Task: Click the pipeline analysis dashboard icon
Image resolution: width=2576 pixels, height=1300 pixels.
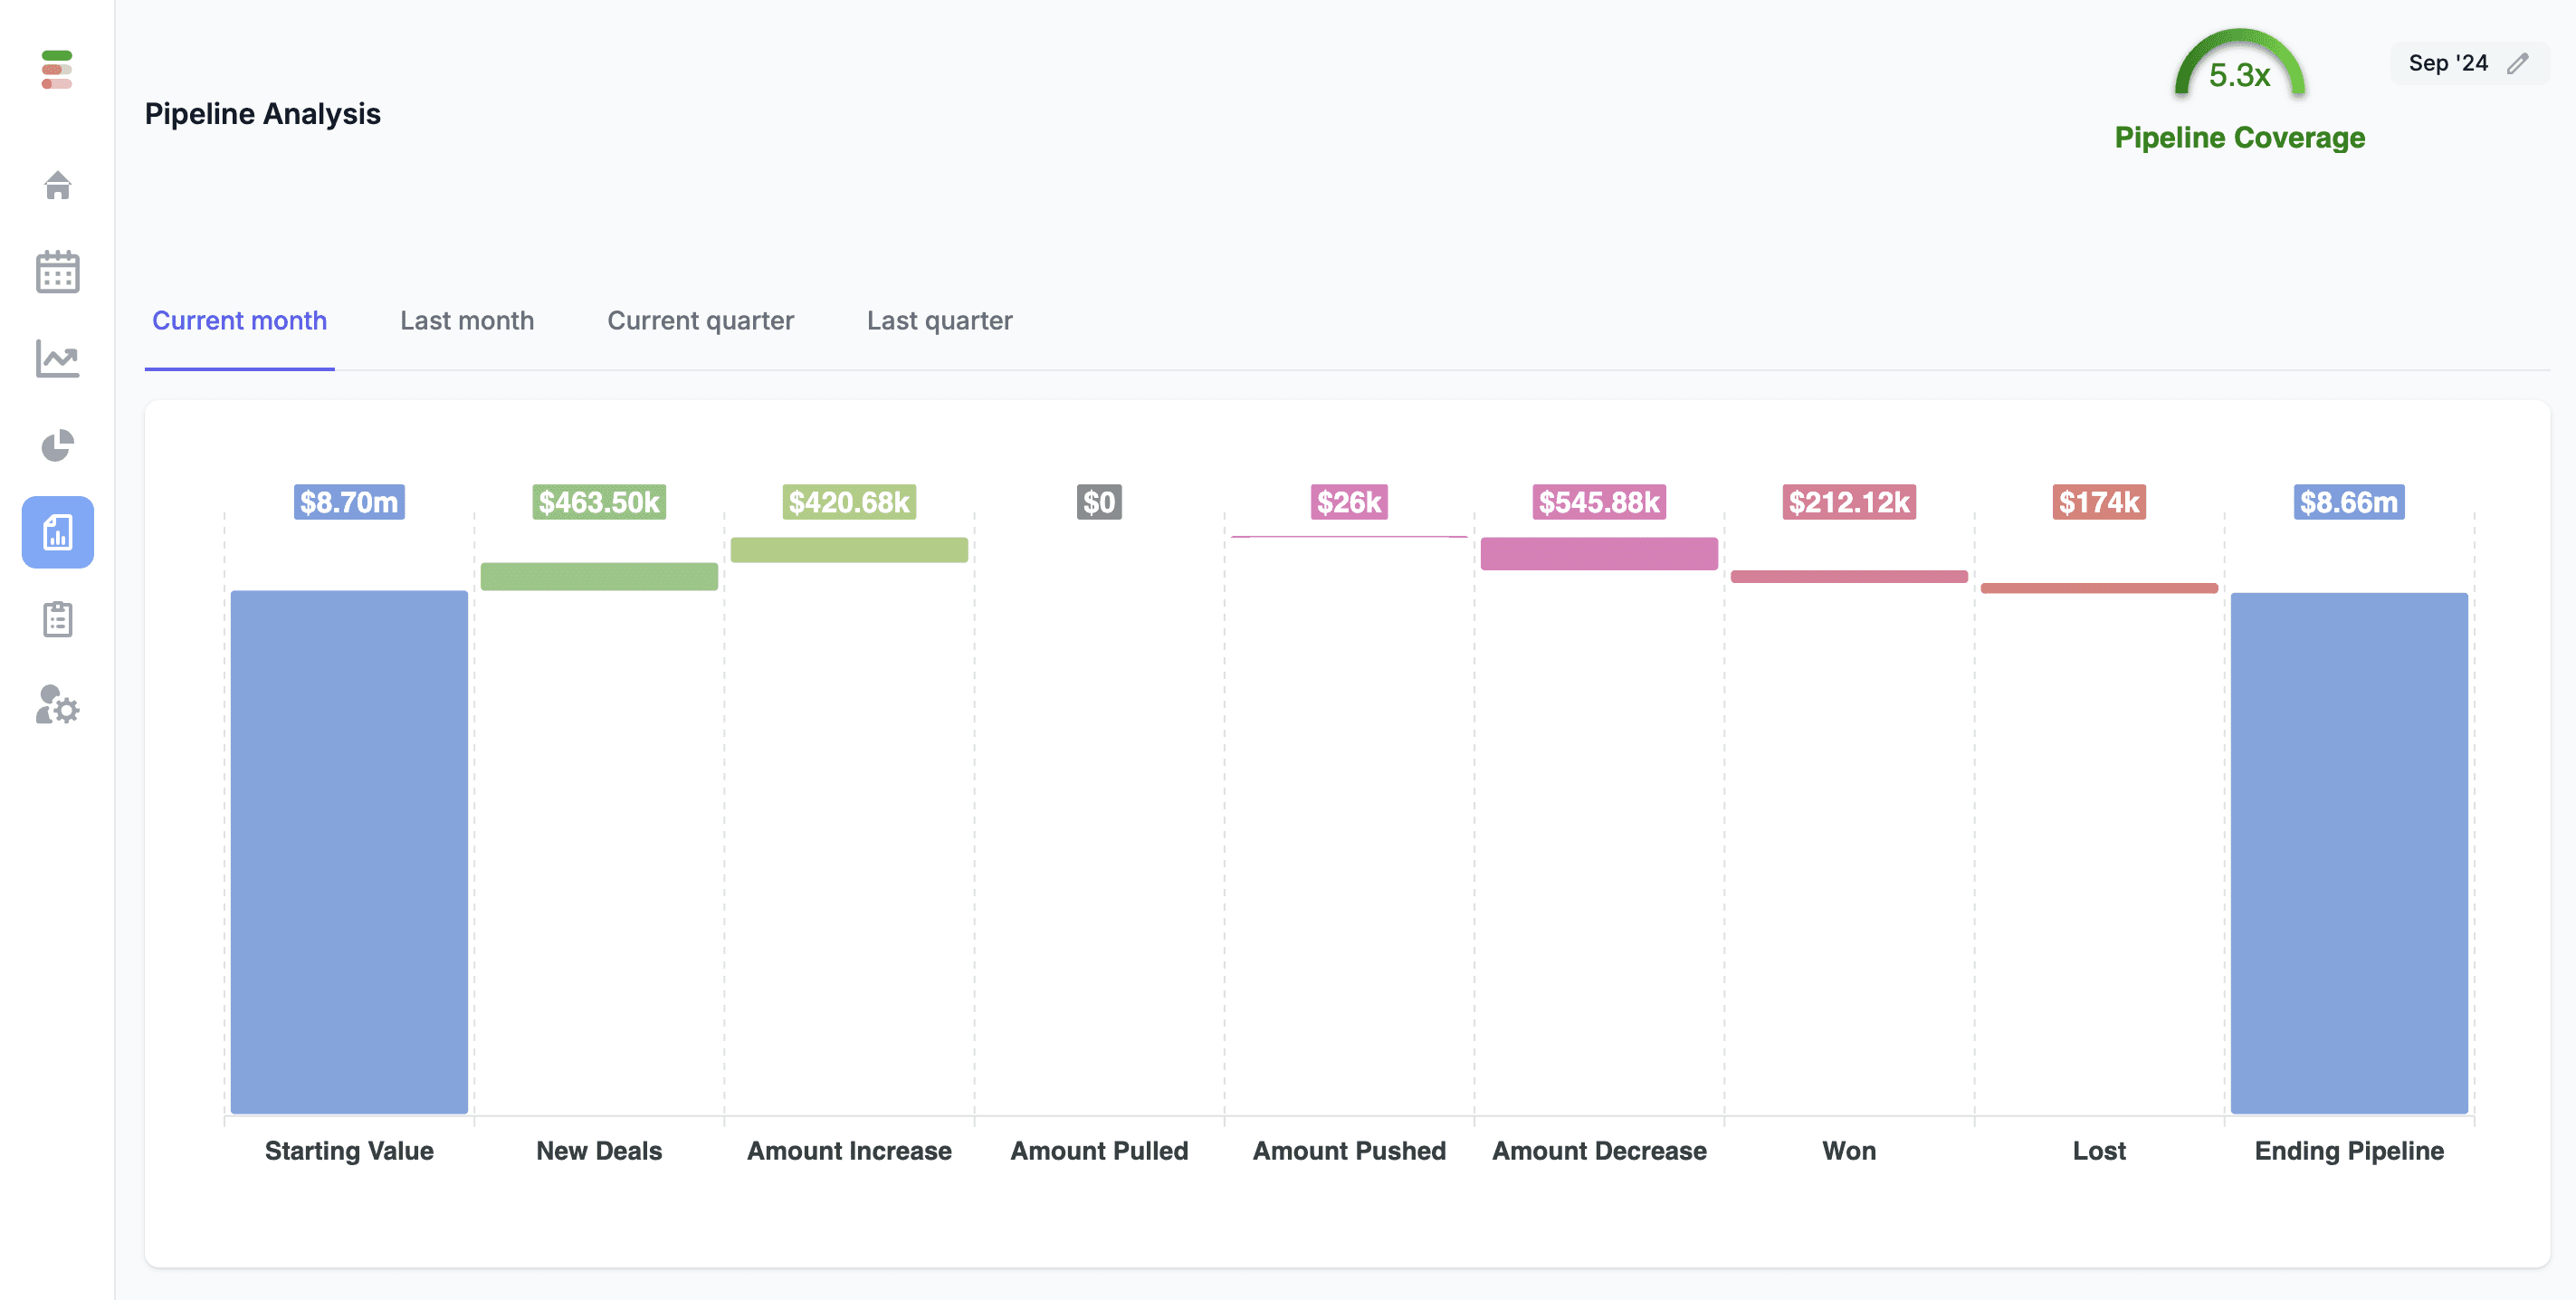Action: pyautogui.click(x=54, y=532)
